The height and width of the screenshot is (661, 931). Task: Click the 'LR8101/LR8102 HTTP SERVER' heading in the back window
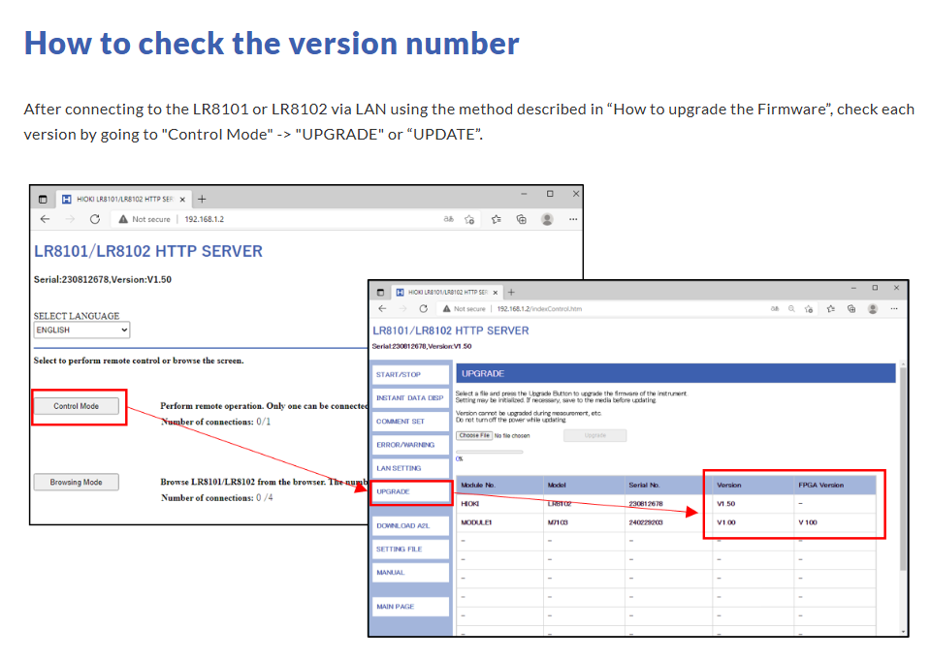point(147,251)
